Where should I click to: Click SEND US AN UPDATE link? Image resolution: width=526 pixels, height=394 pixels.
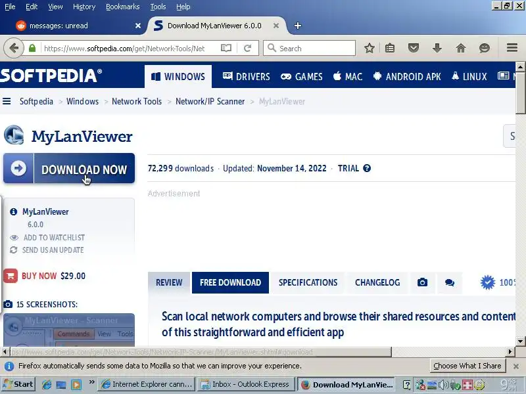[x=53, y=250]
